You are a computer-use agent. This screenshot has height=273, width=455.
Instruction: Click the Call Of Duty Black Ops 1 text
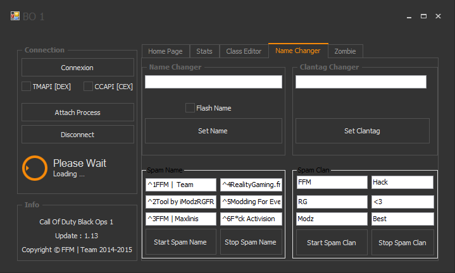77,222
